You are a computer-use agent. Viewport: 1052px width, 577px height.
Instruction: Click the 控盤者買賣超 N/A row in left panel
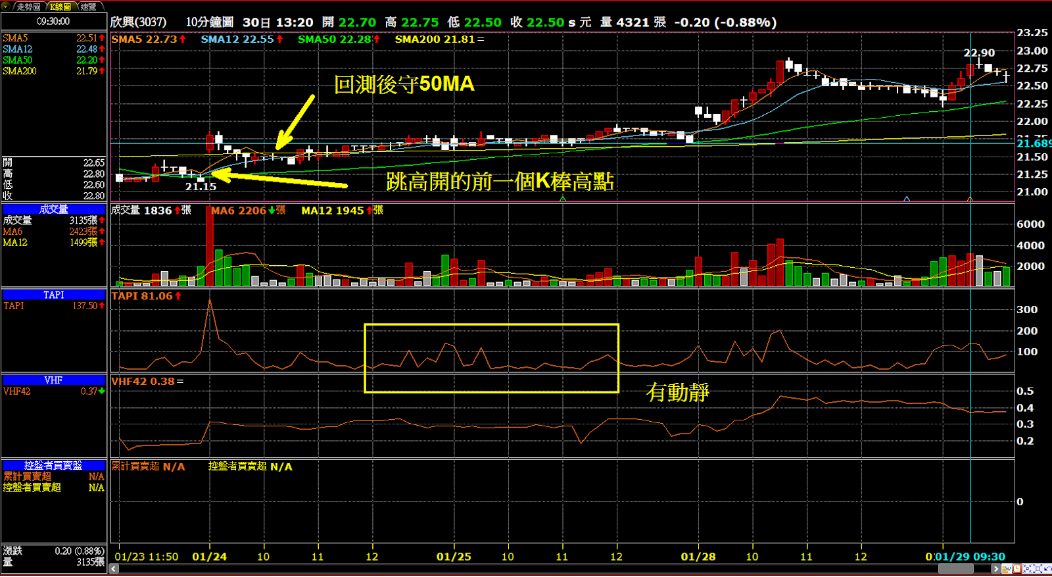(x=53, y=488)
